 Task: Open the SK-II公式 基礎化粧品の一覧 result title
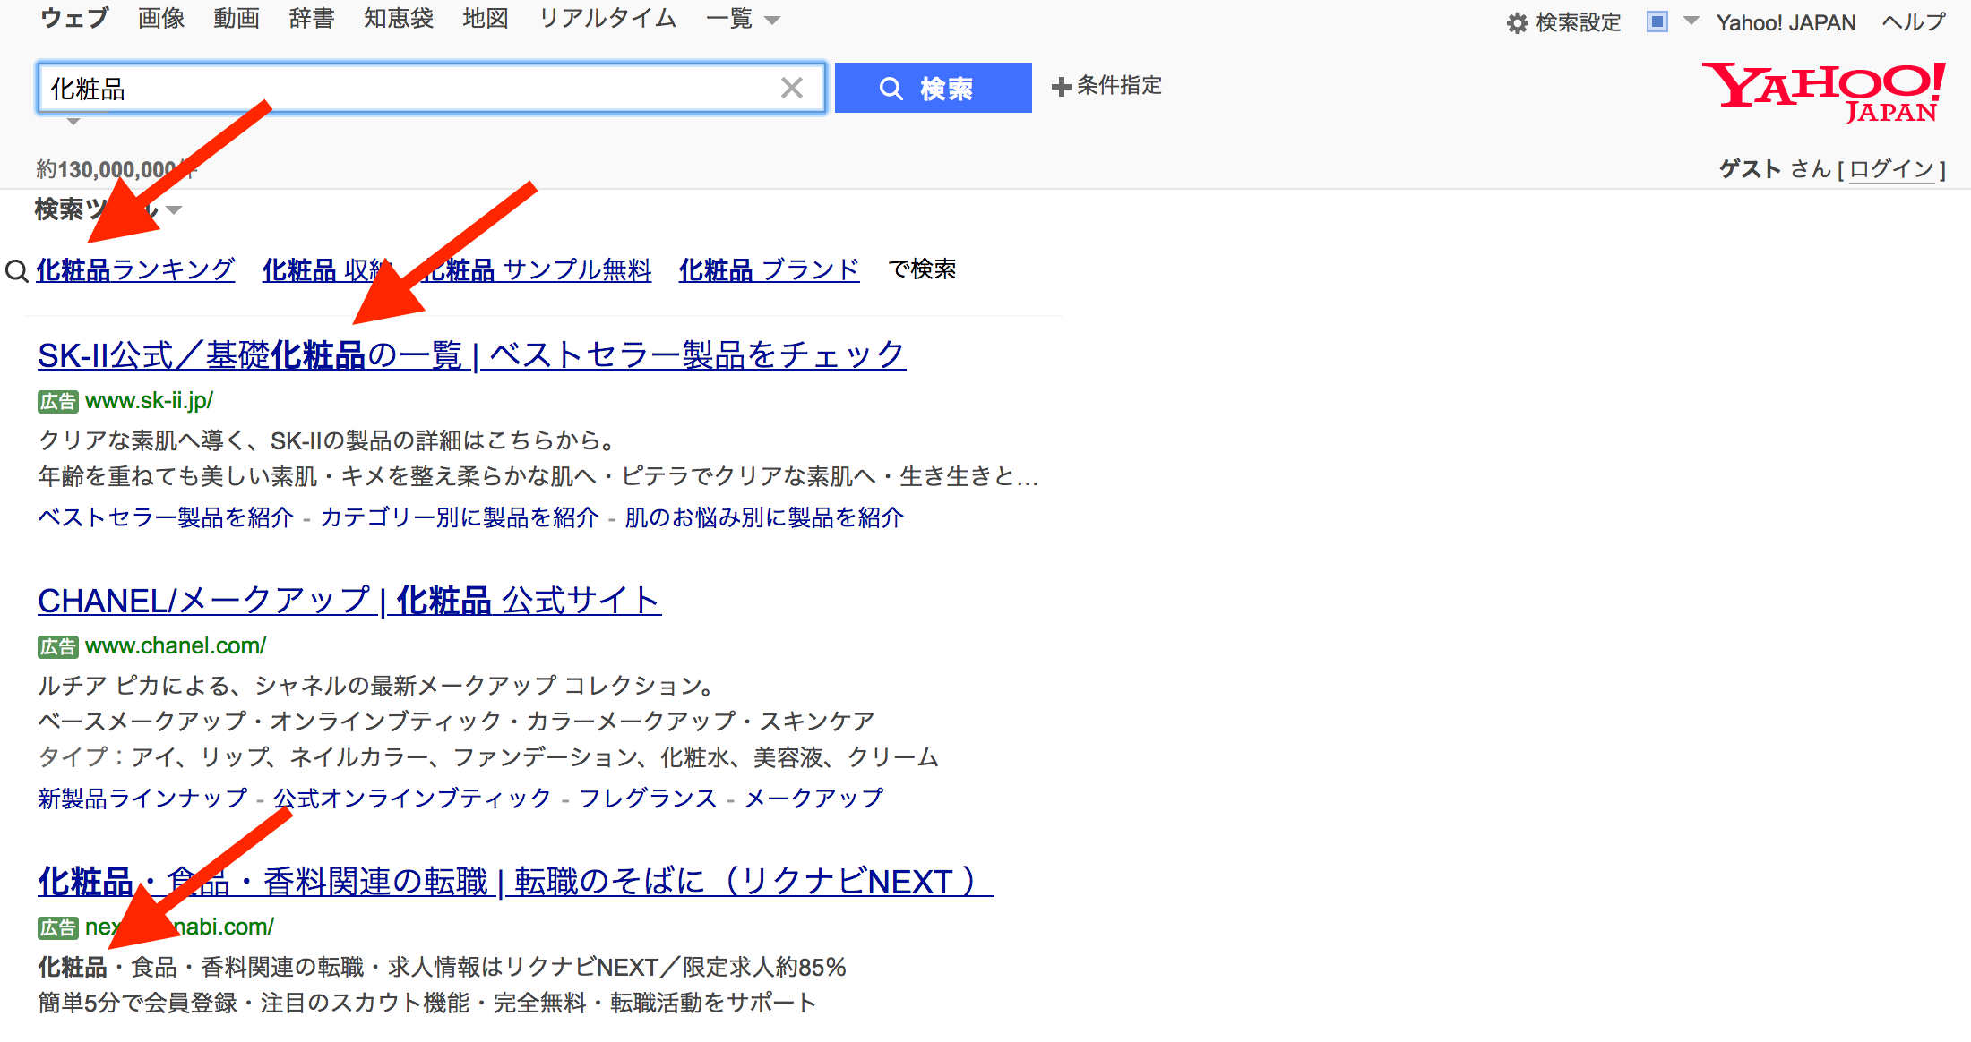point(471,354)
